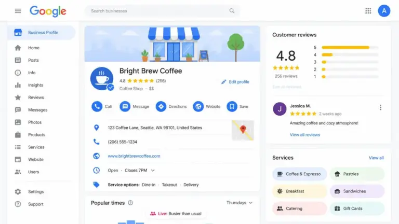Click the Photos sidebar icon

coord(18,122)
